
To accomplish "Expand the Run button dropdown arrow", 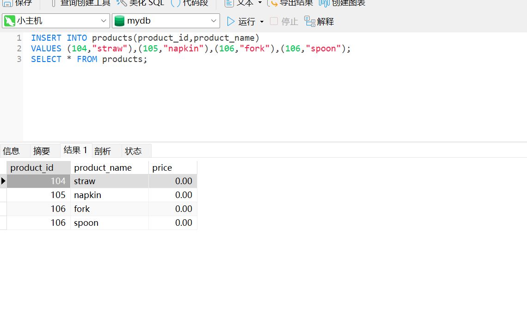I will [262, 22].
